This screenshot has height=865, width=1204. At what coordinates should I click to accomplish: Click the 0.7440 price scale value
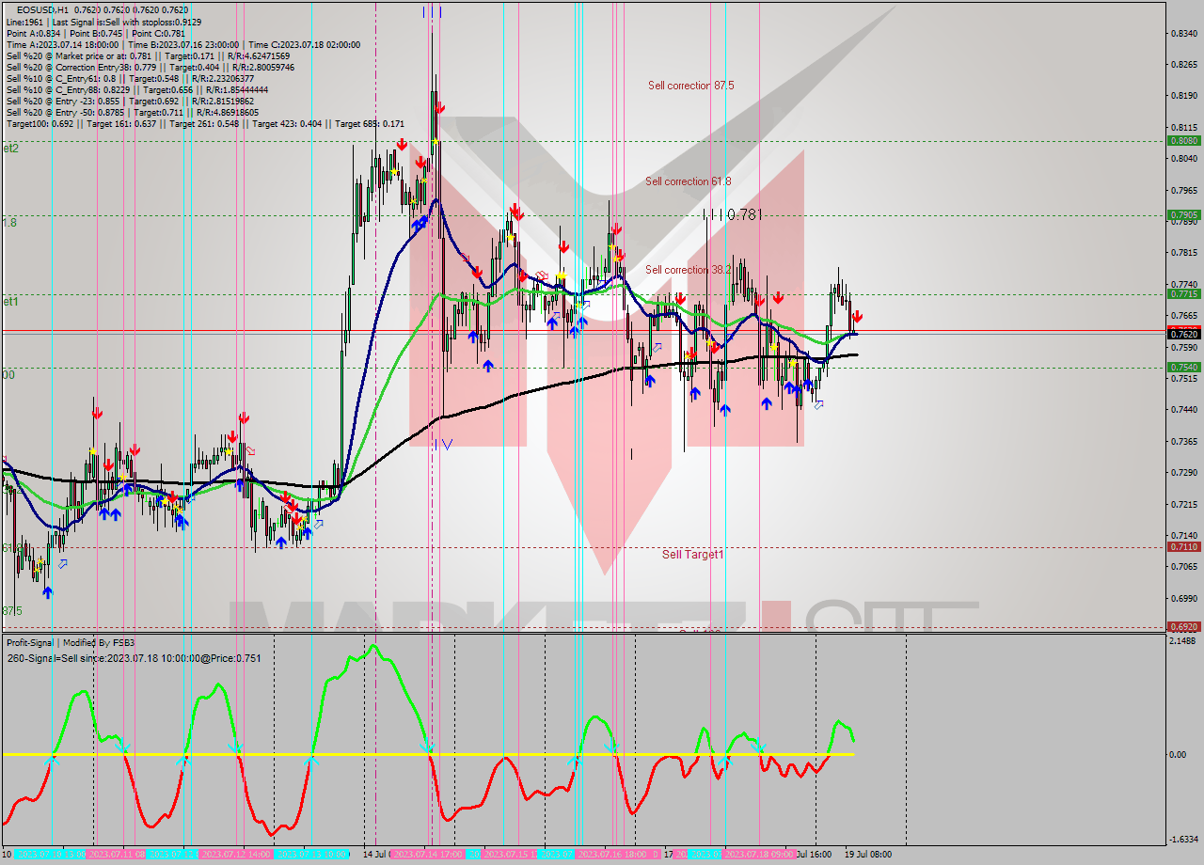tap(1183, 410)
